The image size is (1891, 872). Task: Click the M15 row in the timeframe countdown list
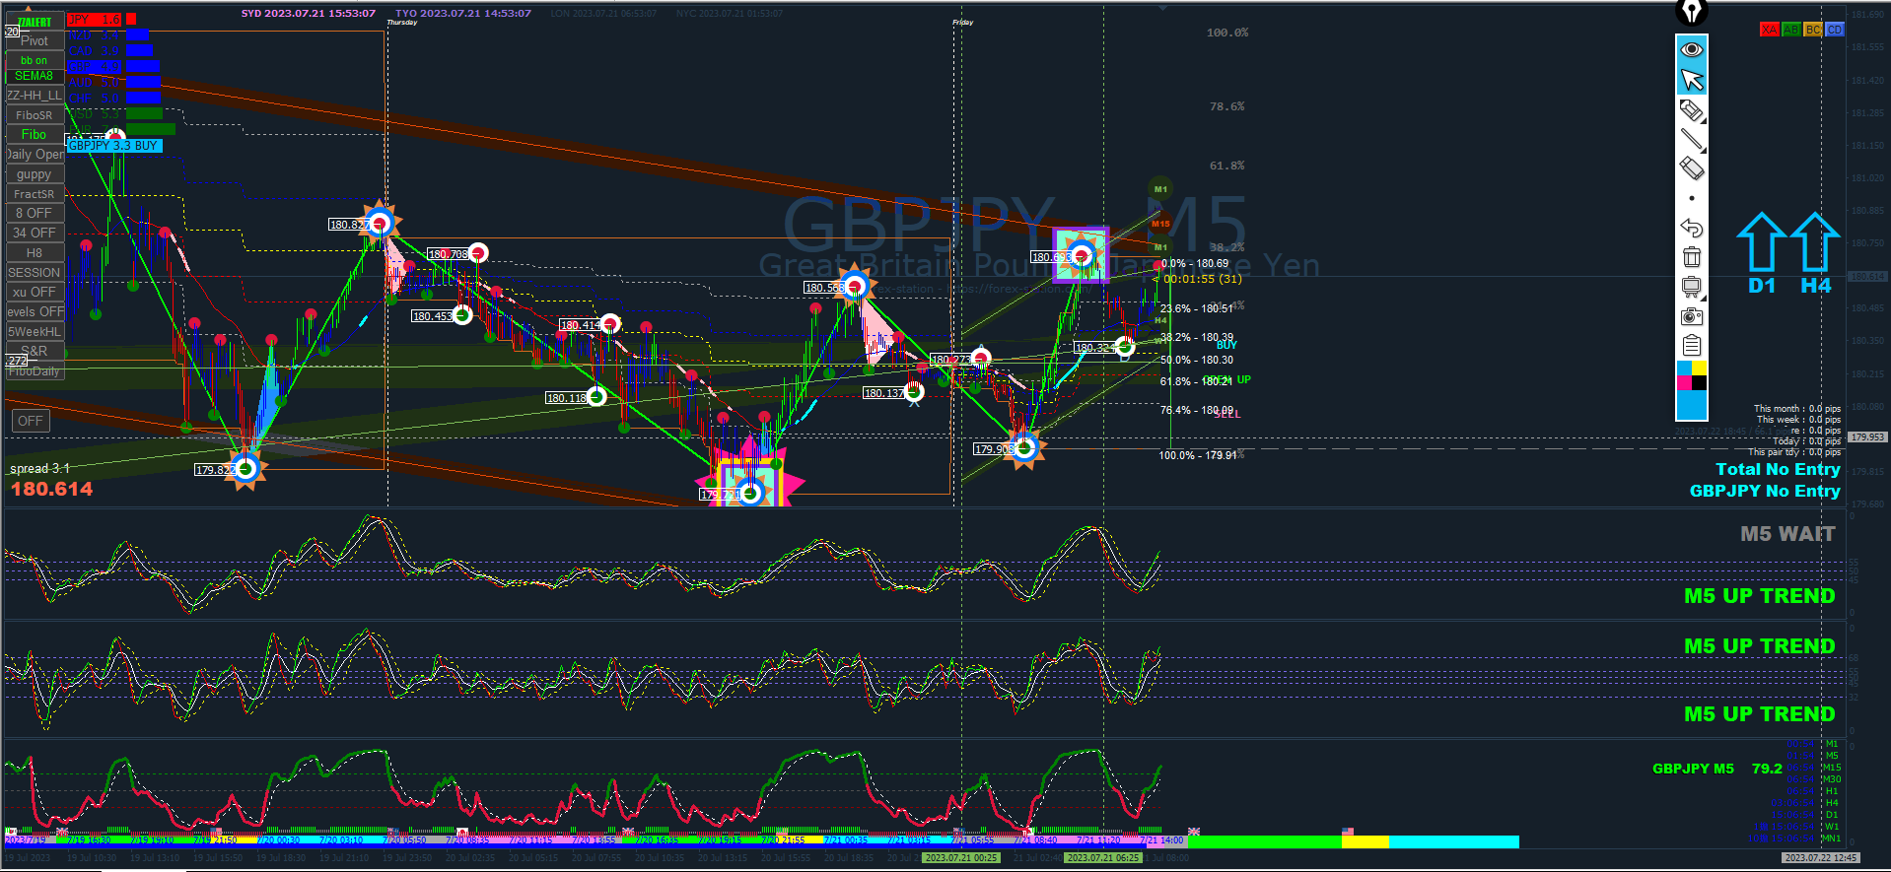(1814, 768)
